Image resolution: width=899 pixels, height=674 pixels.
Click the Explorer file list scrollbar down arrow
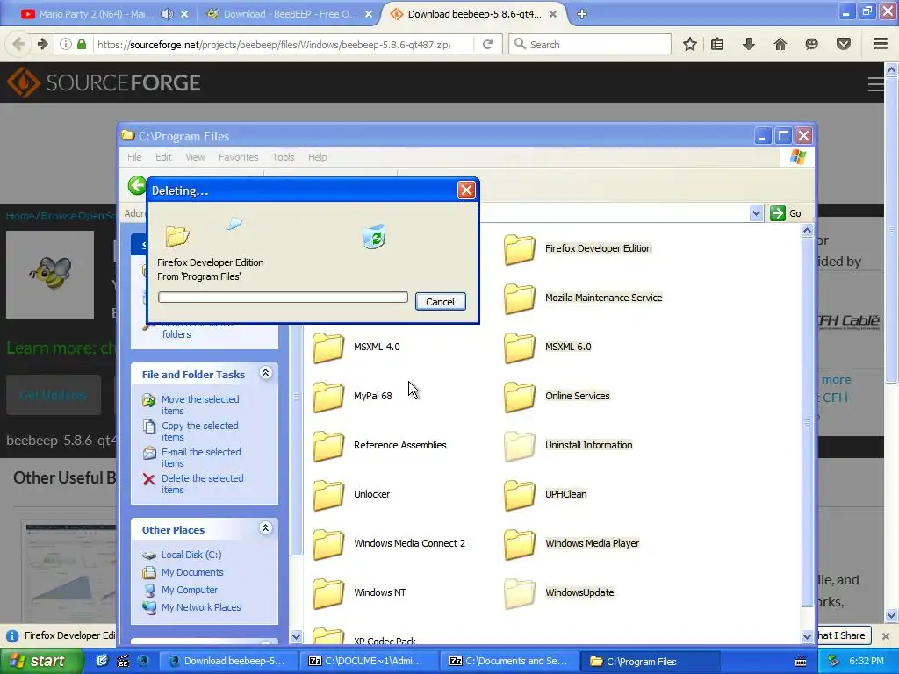click(x=807, y=635)
